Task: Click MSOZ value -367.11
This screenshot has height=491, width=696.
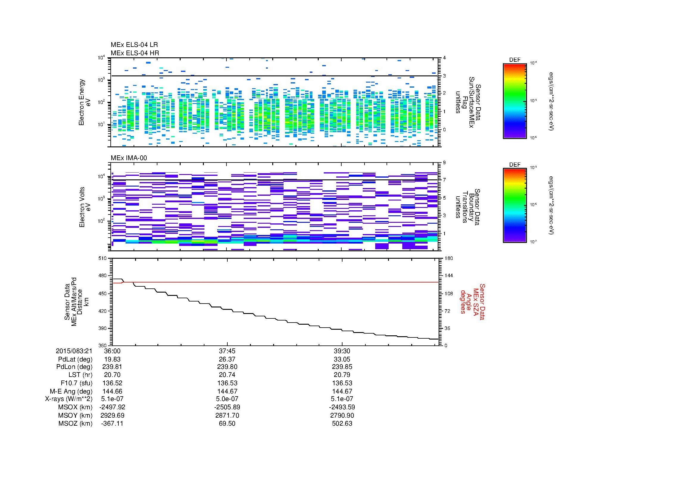Action: pos(112,424)
